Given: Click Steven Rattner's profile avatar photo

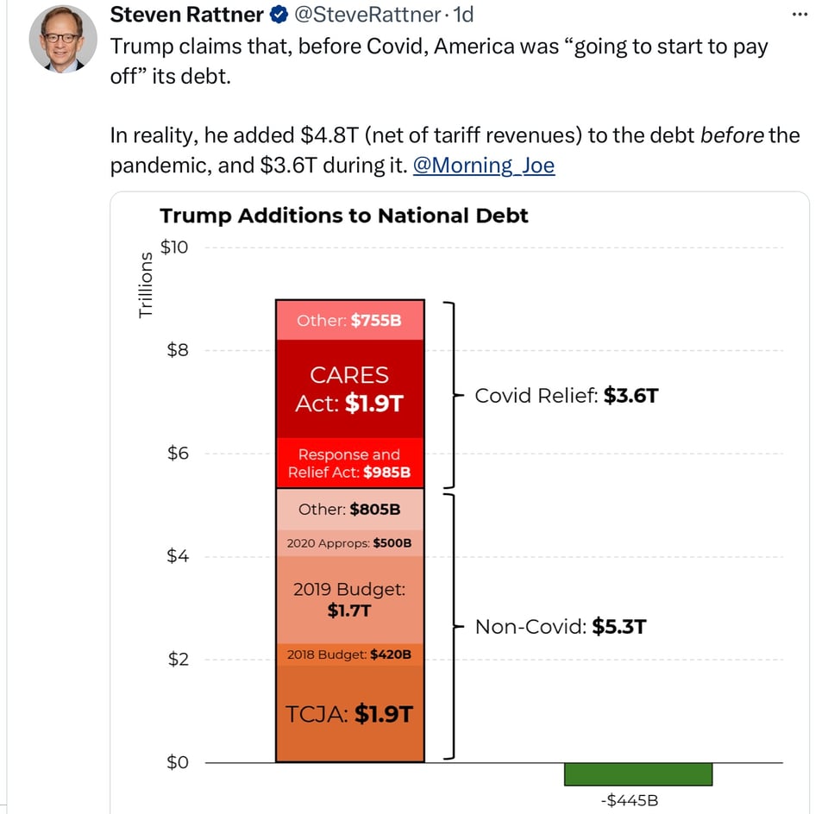Looking at the screenshot, I should pyautogui.click(x=61, y=40).
